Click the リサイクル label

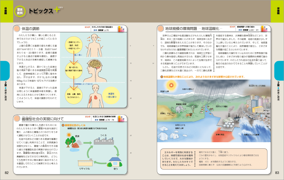[84, 169]
